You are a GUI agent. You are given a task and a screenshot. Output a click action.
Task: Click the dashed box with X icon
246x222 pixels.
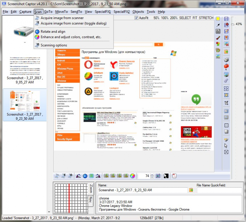tap(226, 152)
